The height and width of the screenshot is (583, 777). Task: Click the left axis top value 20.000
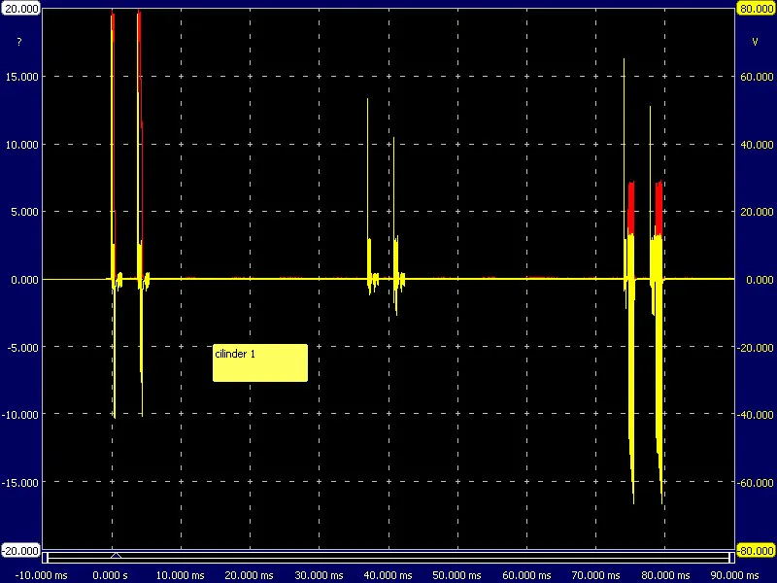[21, 9]
